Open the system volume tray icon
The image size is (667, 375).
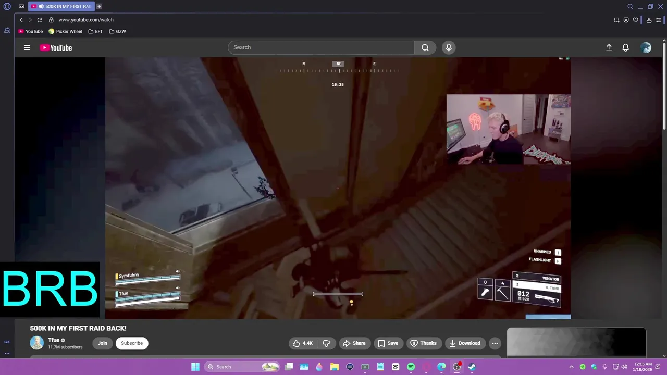624,367
